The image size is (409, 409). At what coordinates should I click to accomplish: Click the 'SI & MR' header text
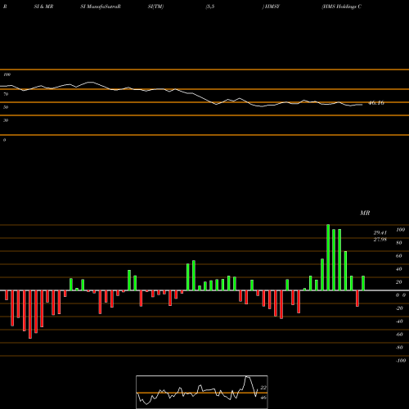[43, 7]
